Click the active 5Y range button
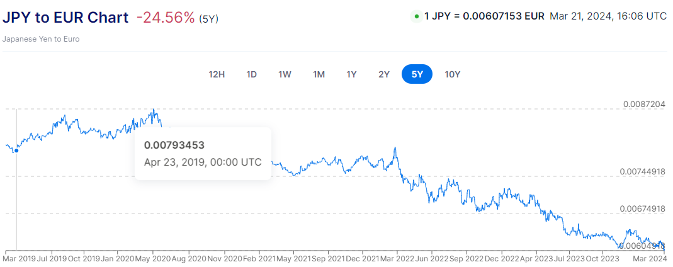Viewport: 673px width, 267px height. 417,74
